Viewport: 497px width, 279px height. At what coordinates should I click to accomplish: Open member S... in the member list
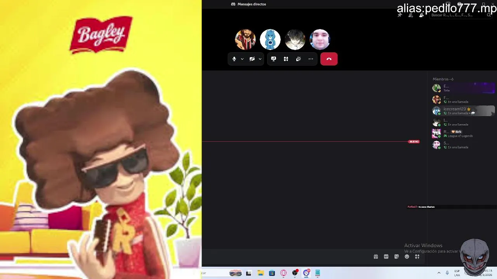(x=463, y=145)
